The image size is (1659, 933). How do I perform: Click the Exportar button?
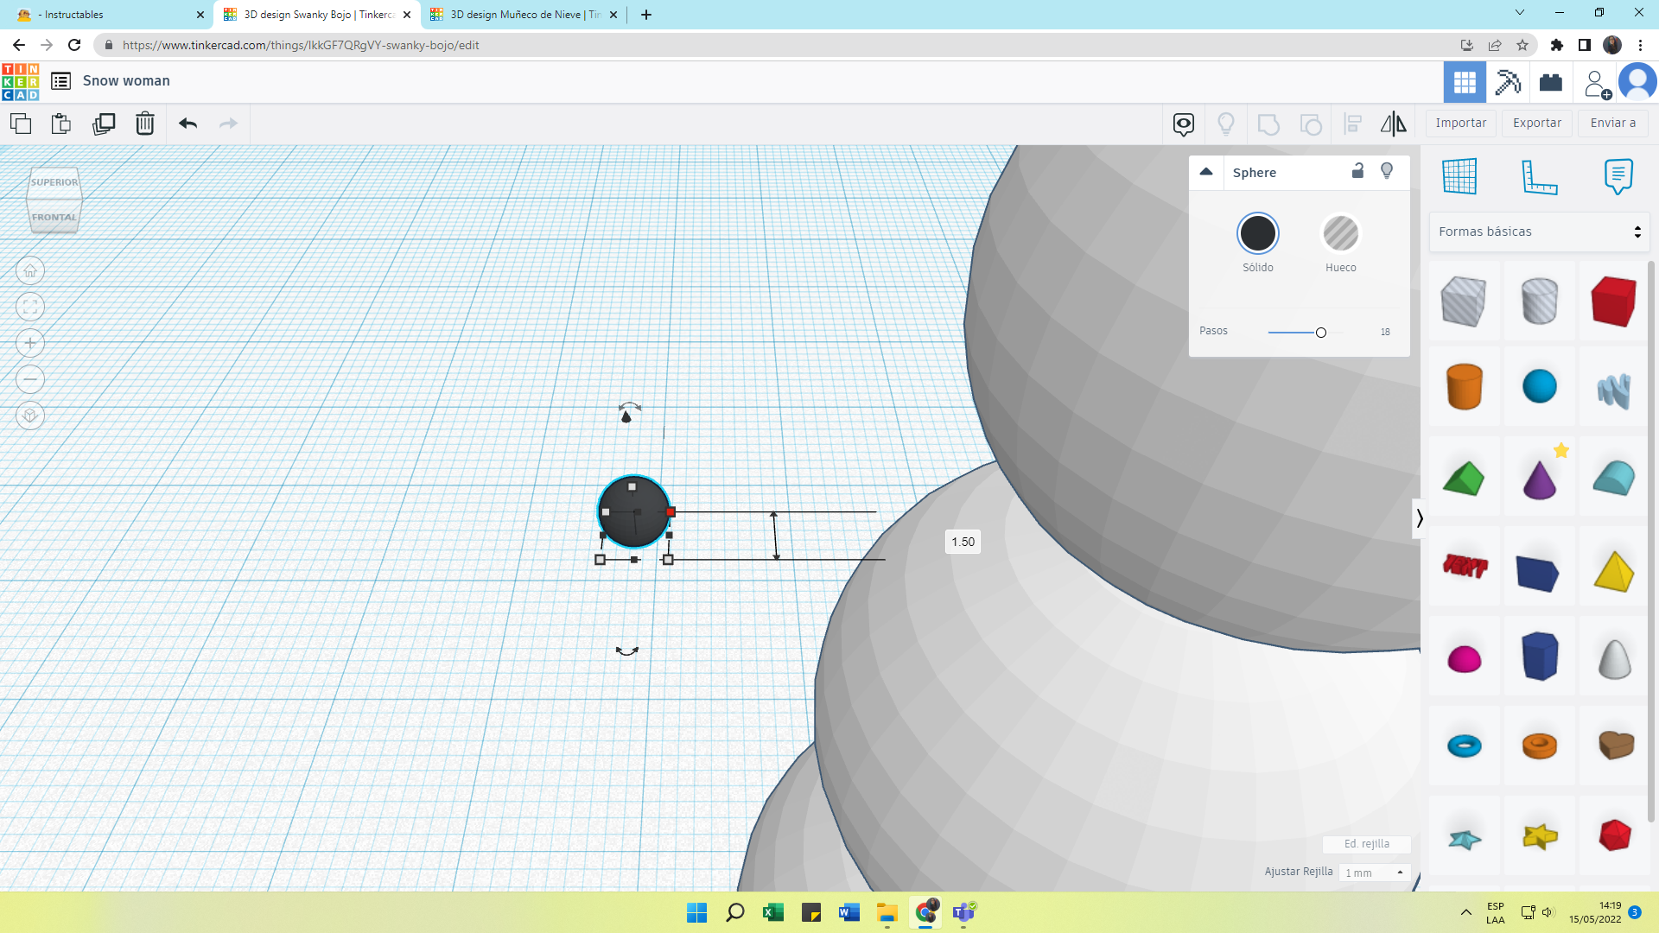point(1536,123)
